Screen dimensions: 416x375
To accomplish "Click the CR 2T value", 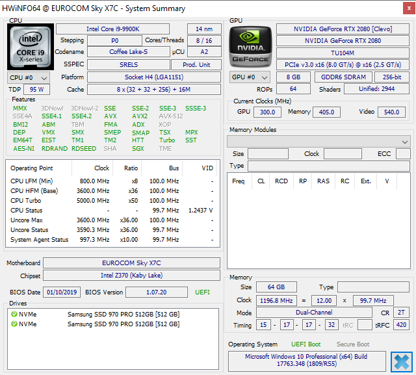I will 402,313.
